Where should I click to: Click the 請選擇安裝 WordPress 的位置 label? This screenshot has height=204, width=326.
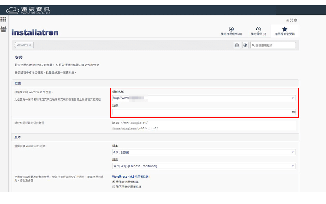point(34,92)
